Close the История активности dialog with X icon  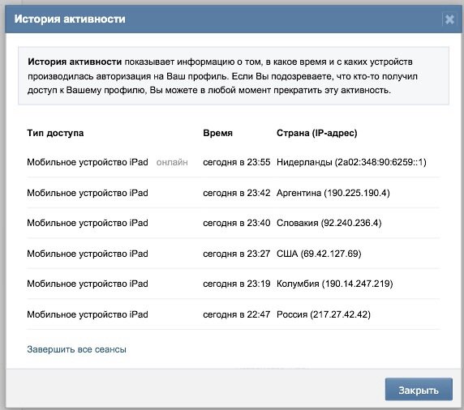[x=449, y=19]
